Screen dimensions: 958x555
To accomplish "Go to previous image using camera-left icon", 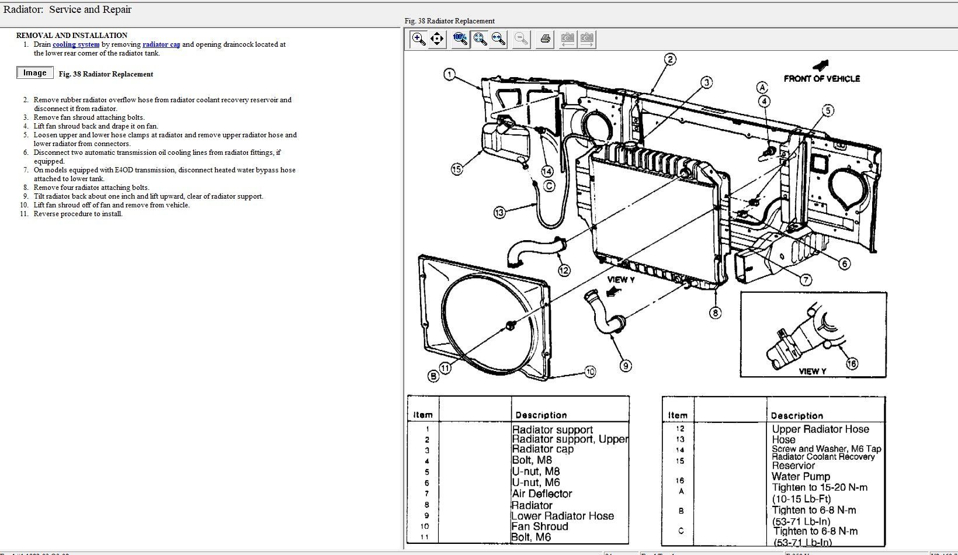I will click(x=567, y=39).
